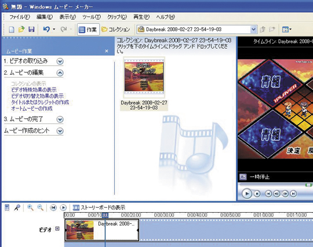Click the Redo arrow icon
The width and height of the screenshot is (313, 247).
click(64, 30)
